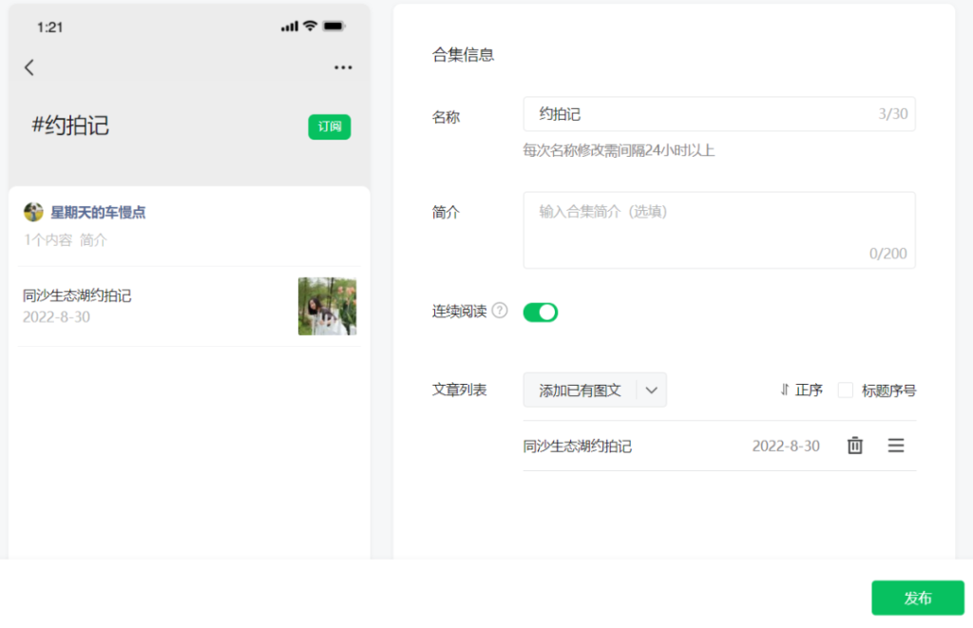Toggle the 连续阅读 switch off
The height and width of the screenshot is (628, 973).
(540, 312)
